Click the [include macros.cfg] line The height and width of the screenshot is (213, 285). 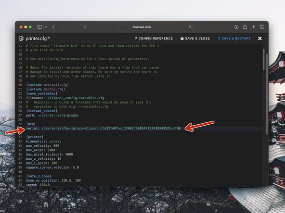46,89
